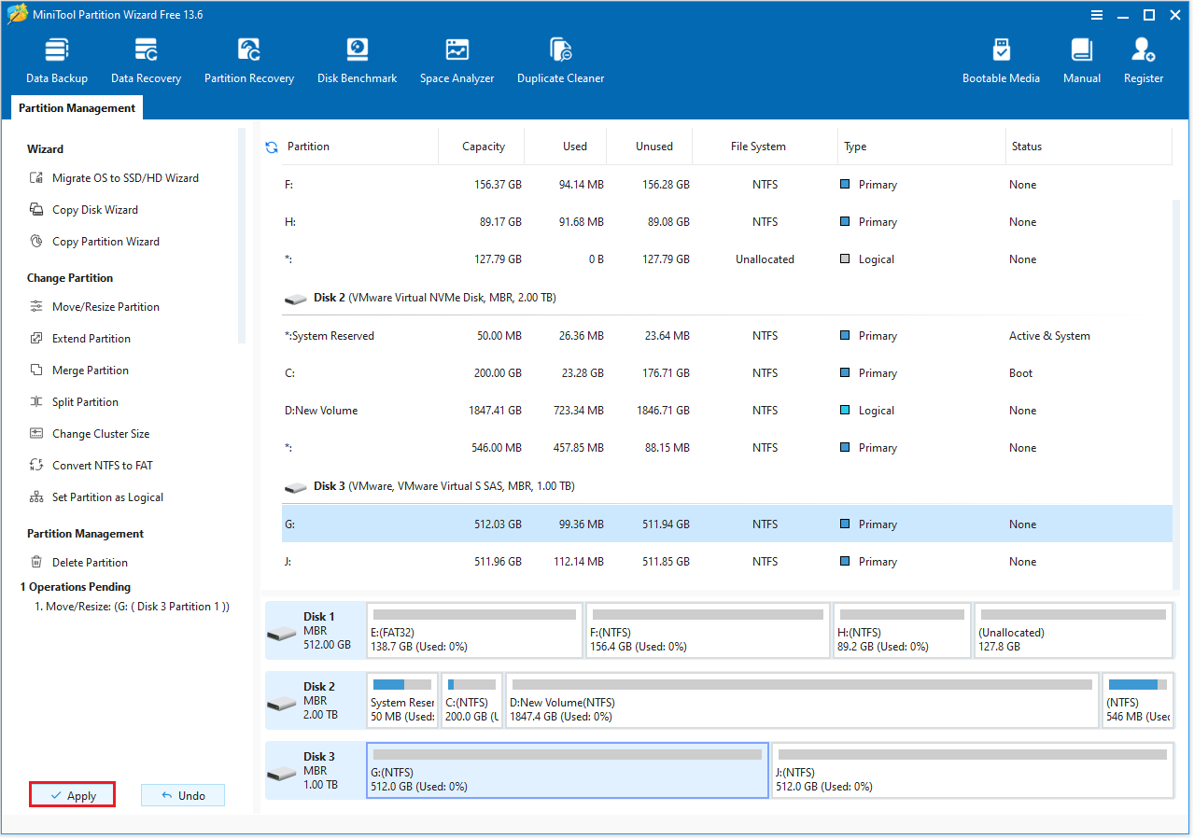Select the G: partition block on Disk 3
The width and height of the screenshot is (1194, 839).
click(x=567, y=770)
